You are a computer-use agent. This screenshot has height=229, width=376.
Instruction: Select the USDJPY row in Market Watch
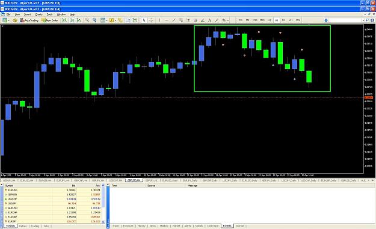(x=52, y=203)
